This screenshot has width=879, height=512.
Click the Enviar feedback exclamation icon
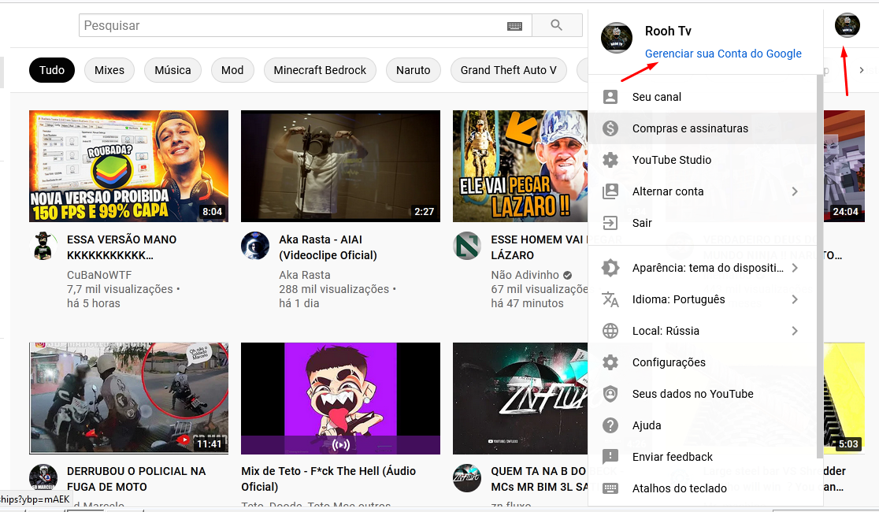[610, 457]
